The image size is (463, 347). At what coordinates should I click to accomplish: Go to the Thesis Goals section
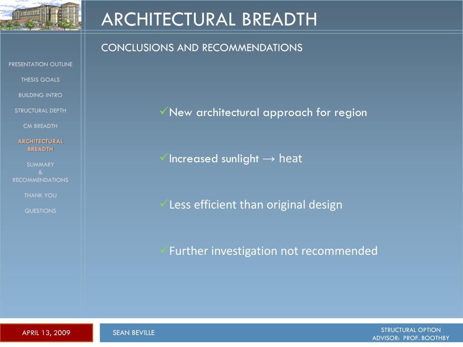point(40,80)
